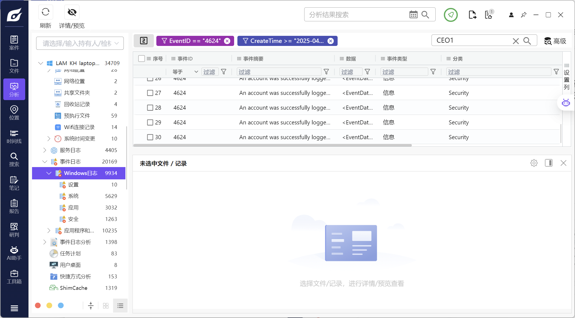Click the Advanced (高级) search button
Image resolution: width=575 pixels, height=318 pixels.
(555, 41)
